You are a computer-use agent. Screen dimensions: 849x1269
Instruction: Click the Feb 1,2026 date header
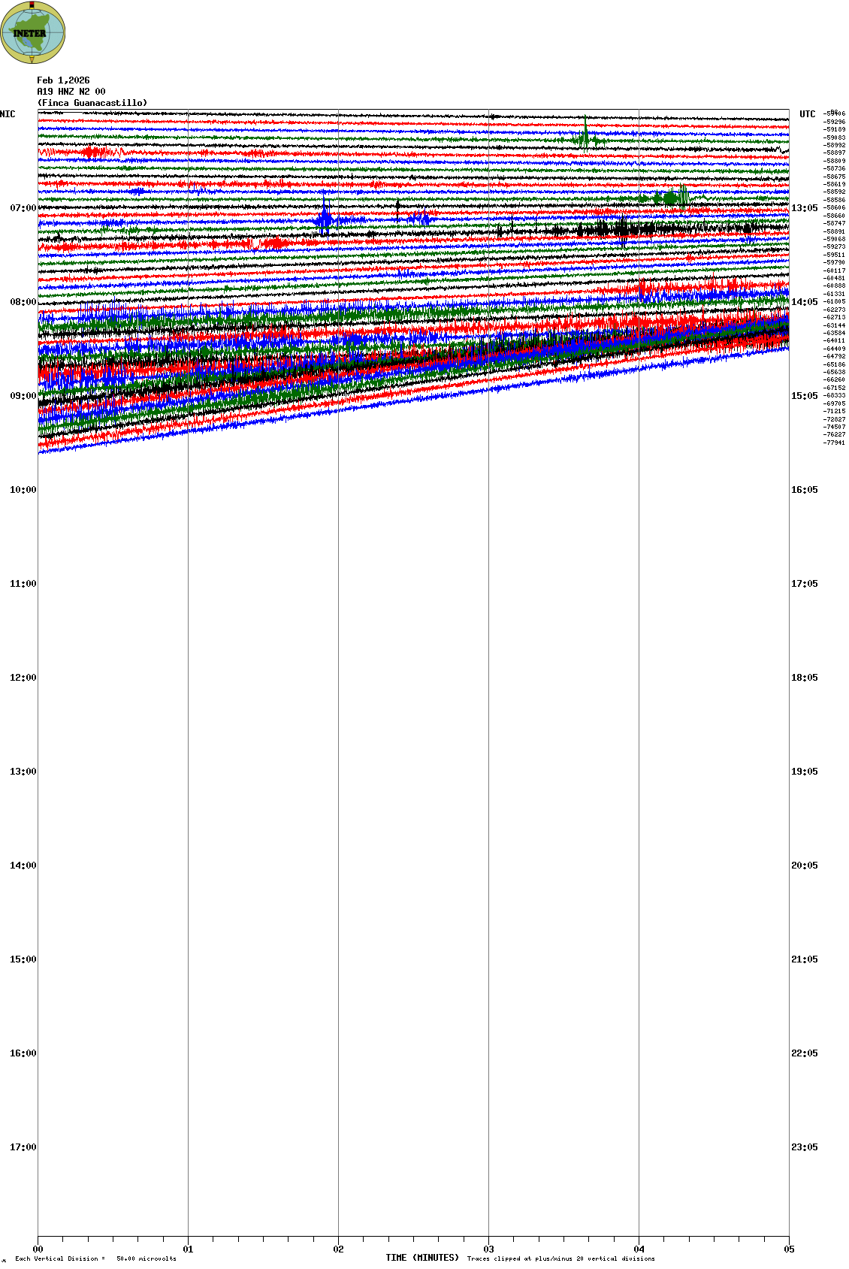pos(63,80)
